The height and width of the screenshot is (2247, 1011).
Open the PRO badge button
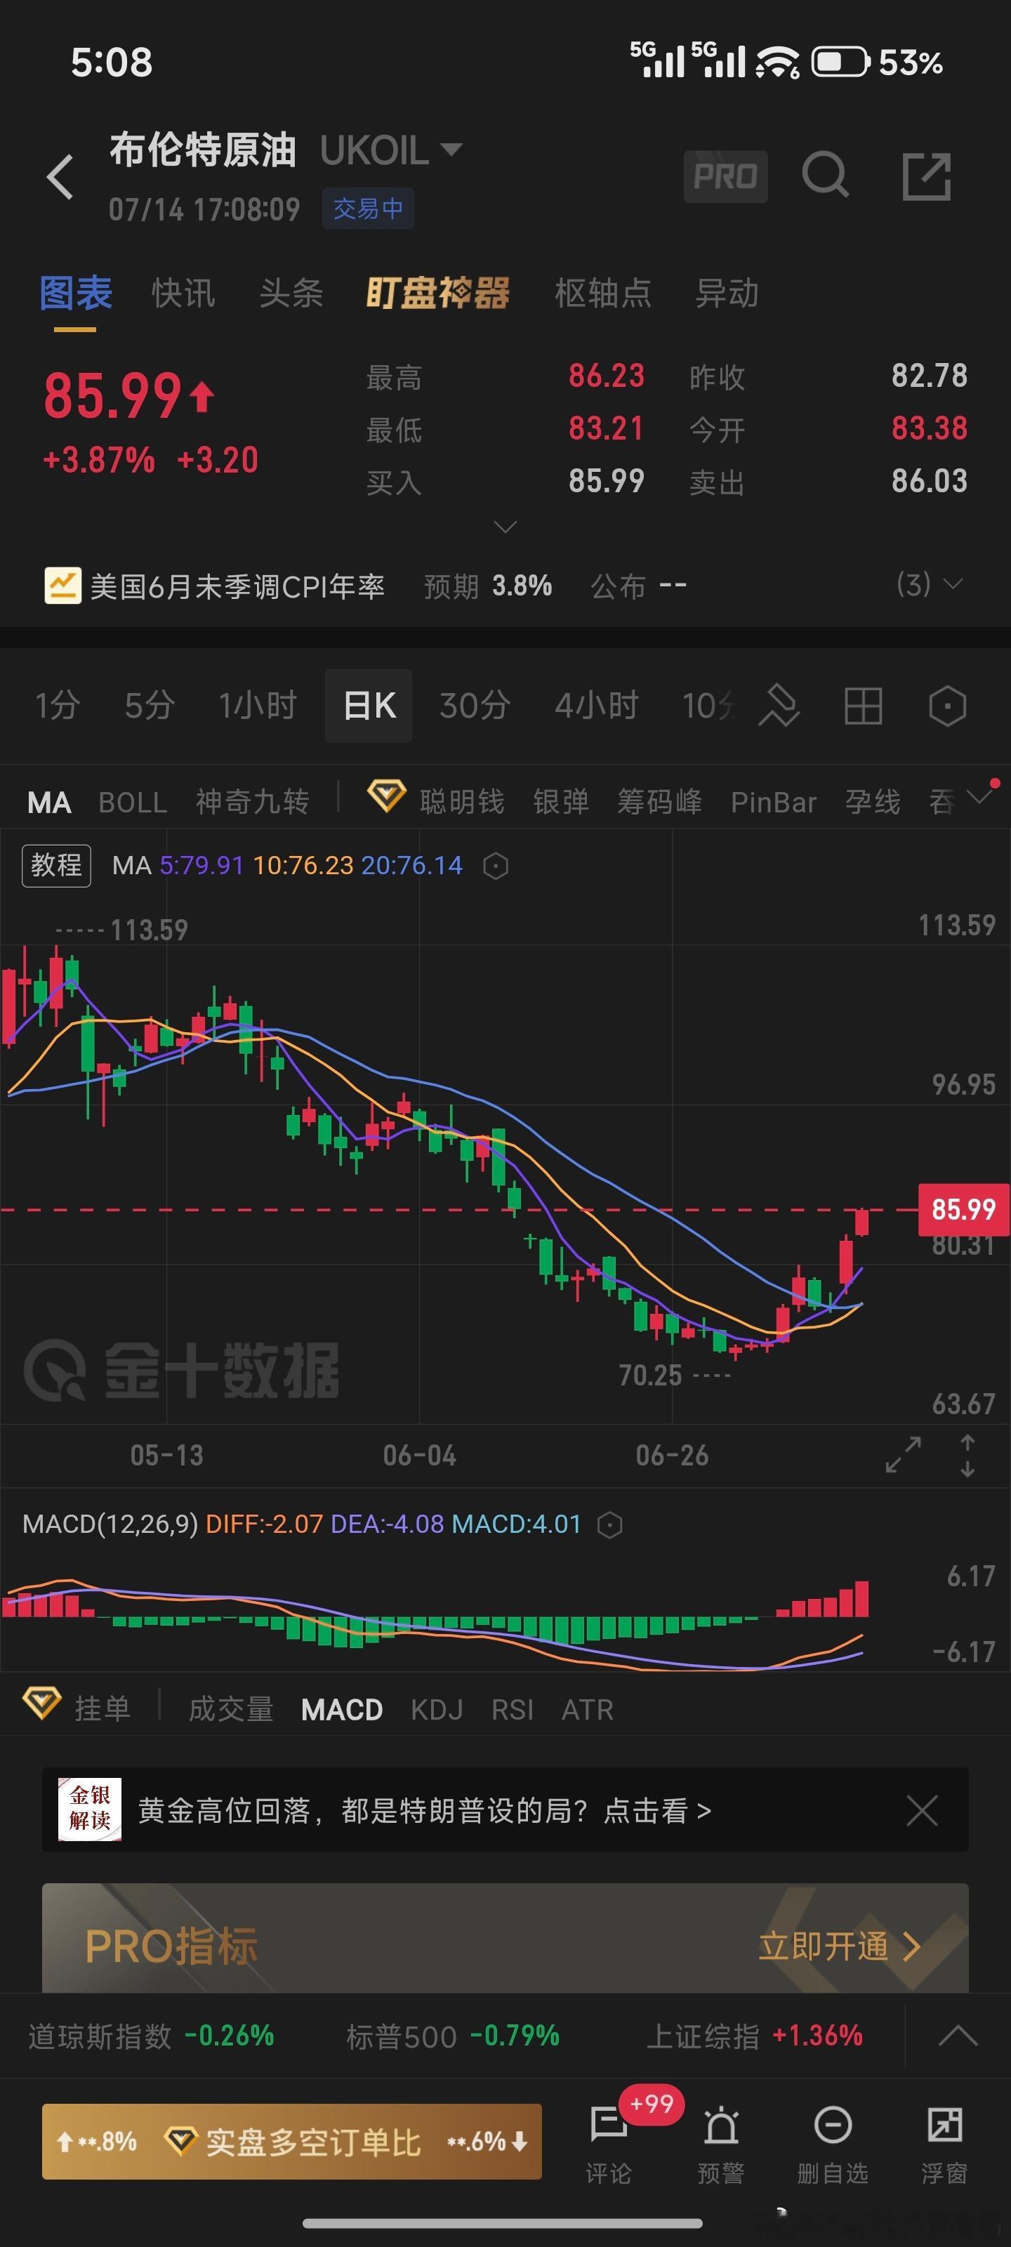pyautogui.click(x=726, y=177)
